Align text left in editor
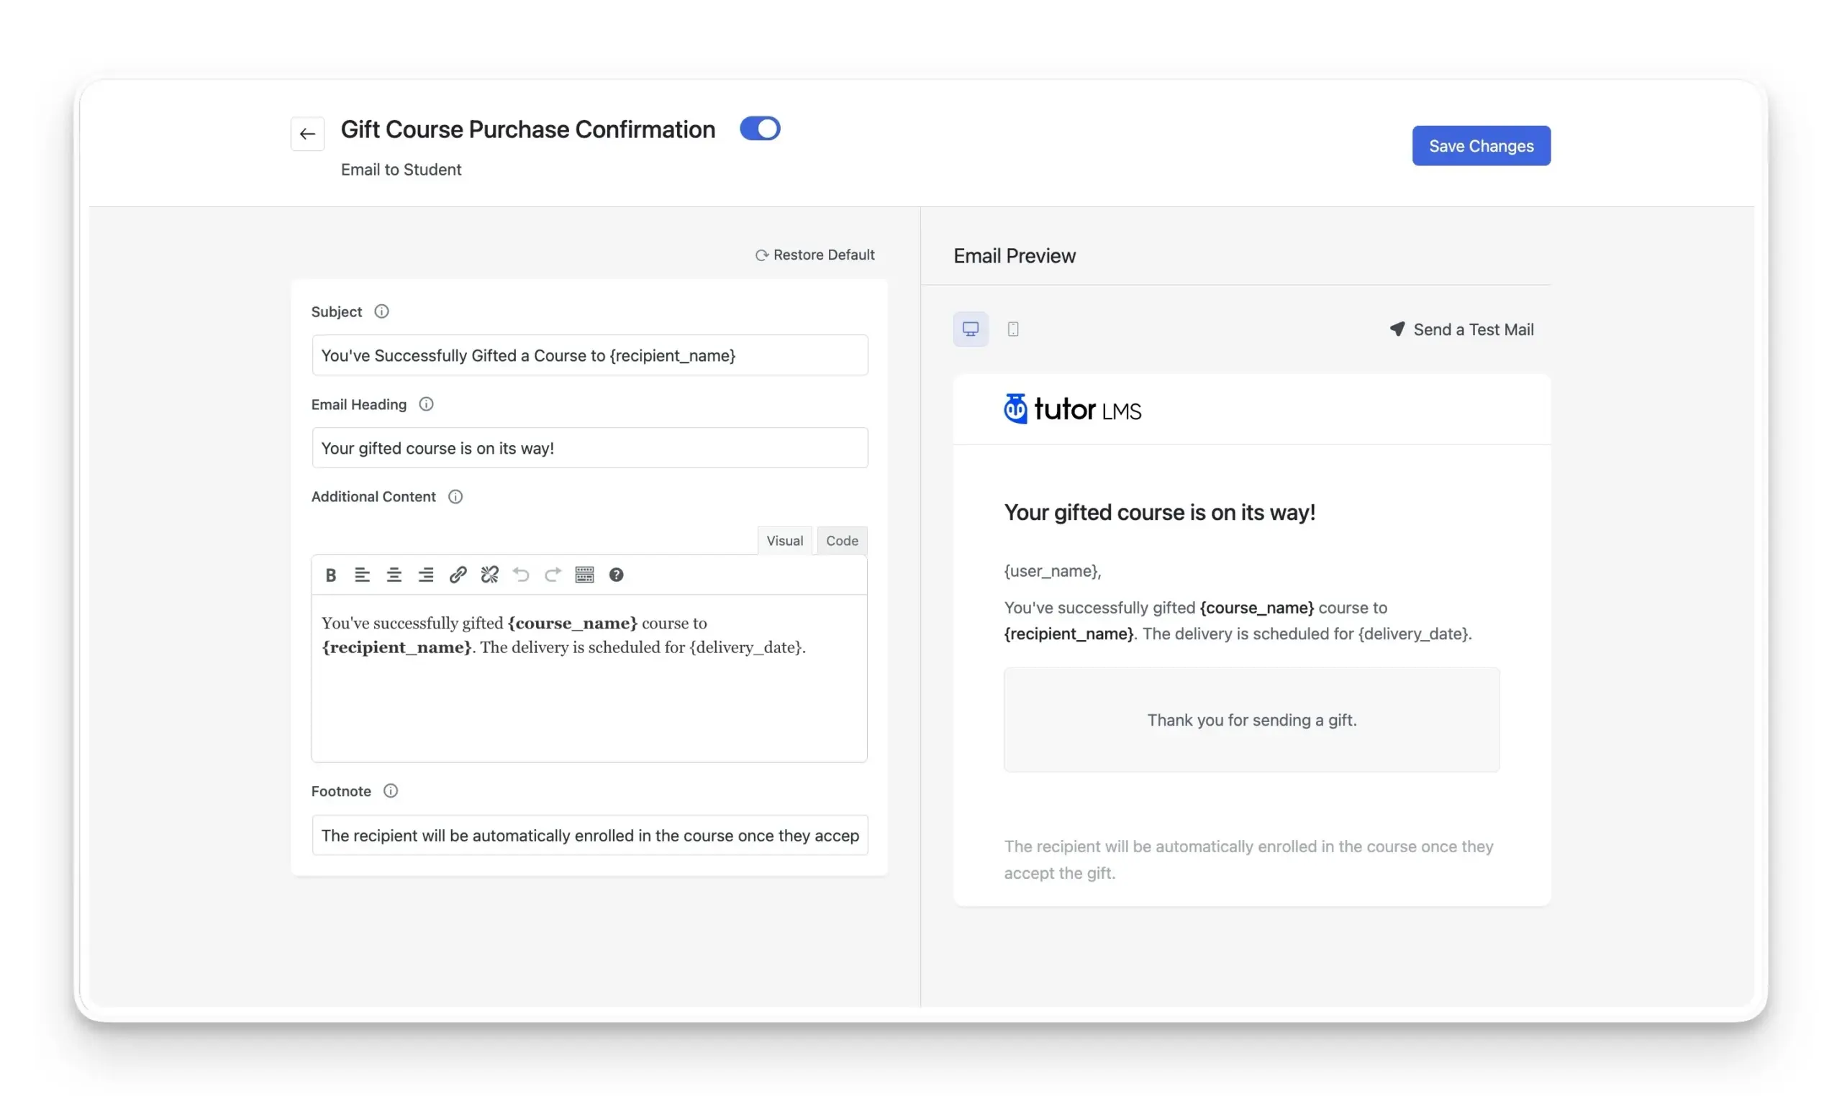This screenshot has width=1842, height=1096. [x=362, y=575]
